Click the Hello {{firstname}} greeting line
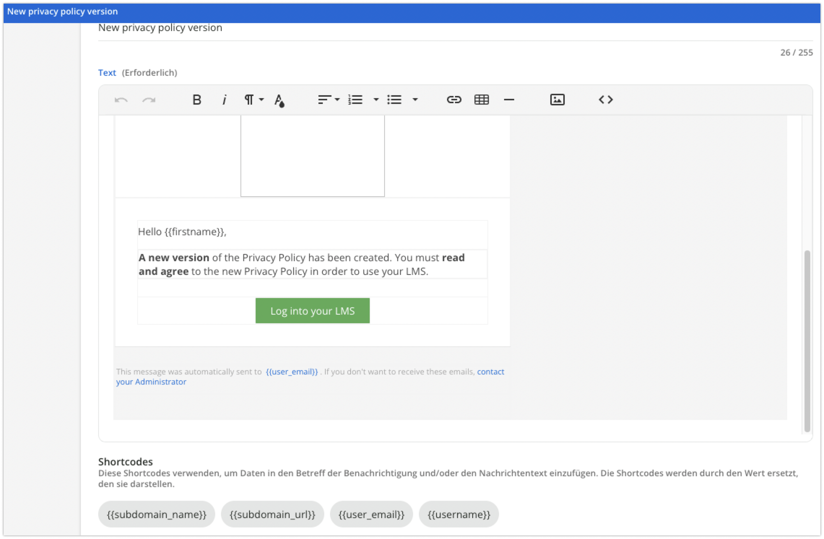This screenshot has height=539, width=824. [182, 232]
